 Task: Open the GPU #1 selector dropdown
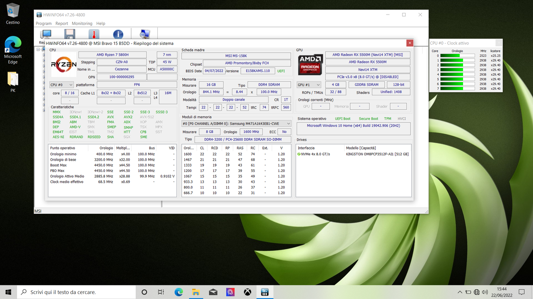[309, 84]
